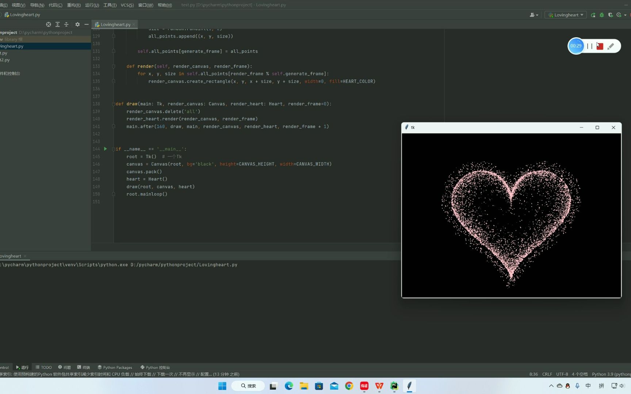The image size is (631, 394).
Task: Open the 工具(T) menu
Action: 110,5
